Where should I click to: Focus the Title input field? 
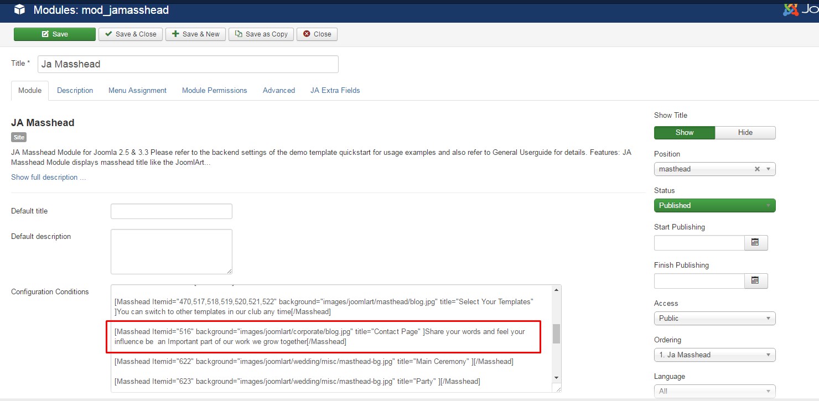coord(188,64)
